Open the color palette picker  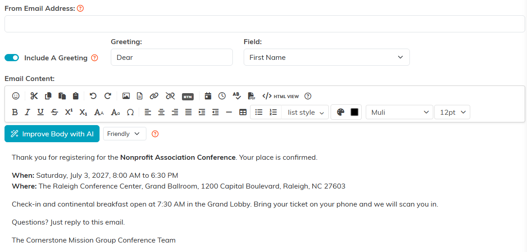pyautogui.click(x=341, y=112)
